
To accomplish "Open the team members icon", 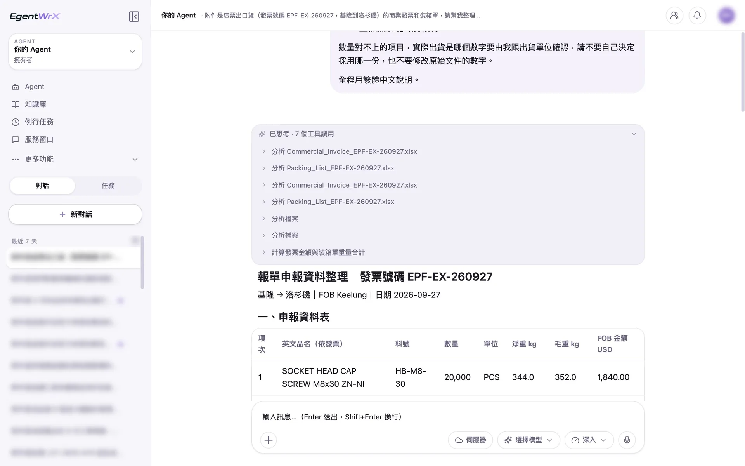I will click(674, 16).
